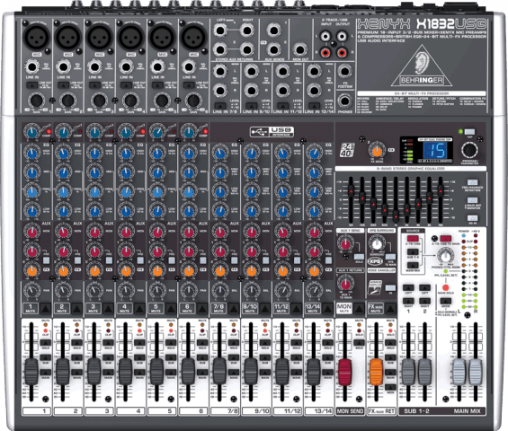Select MAIN MIX as monitor source
The width and height of the screenshot is (508, 431).
tap(413, 265)
